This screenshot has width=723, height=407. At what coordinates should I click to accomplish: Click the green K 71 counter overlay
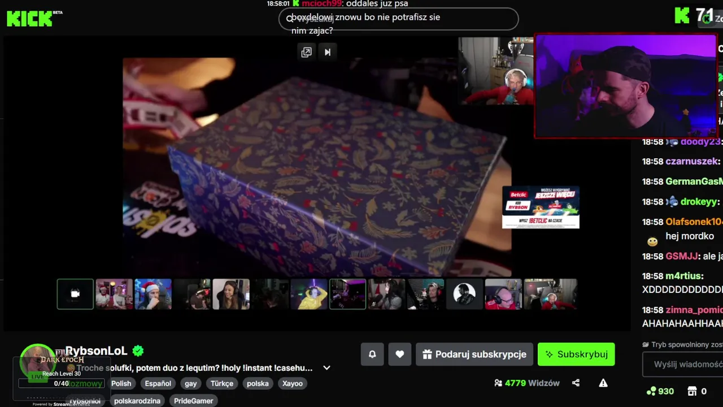pos(695,15)
